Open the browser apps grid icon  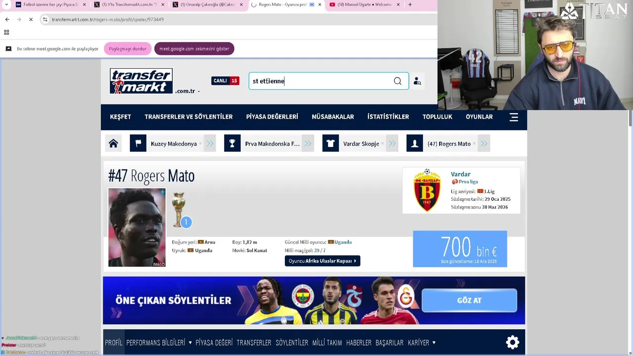6,33
